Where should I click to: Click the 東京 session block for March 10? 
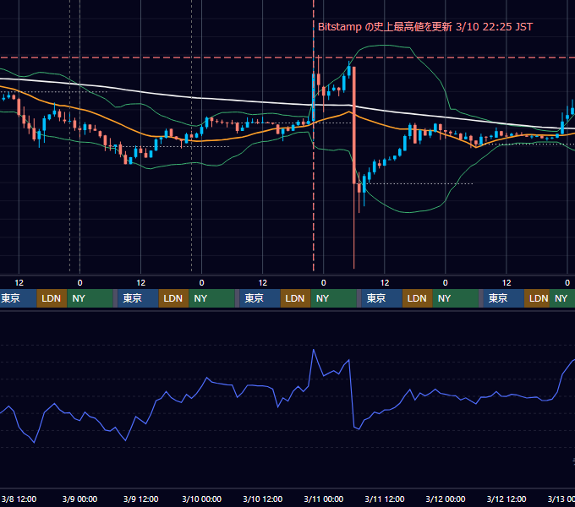click(x=260, y=298)
